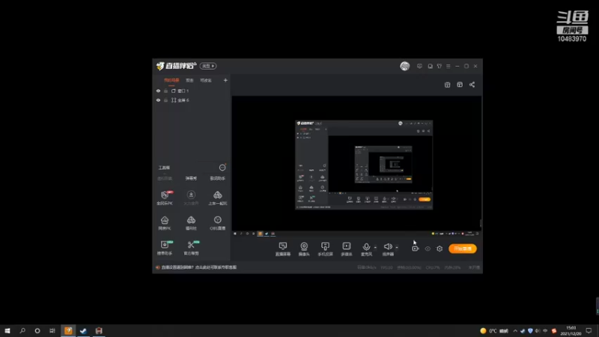
Task: Show hidden system tray icons chevron
Action: pos(515,331)
